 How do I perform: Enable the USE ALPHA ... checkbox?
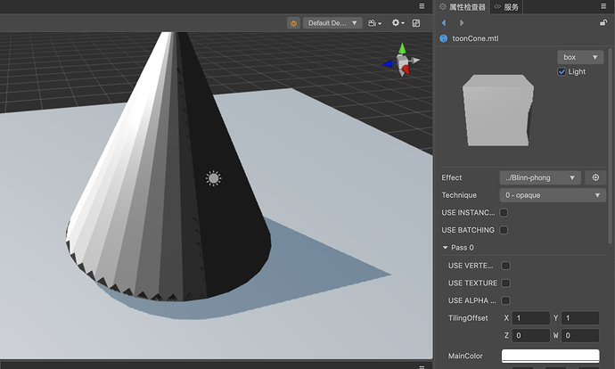coord(506,300)
